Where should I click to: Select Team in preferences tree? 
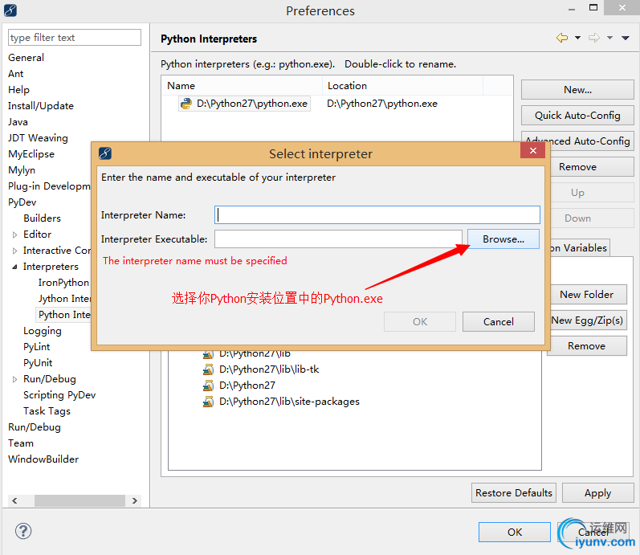(x=21, y=443)
